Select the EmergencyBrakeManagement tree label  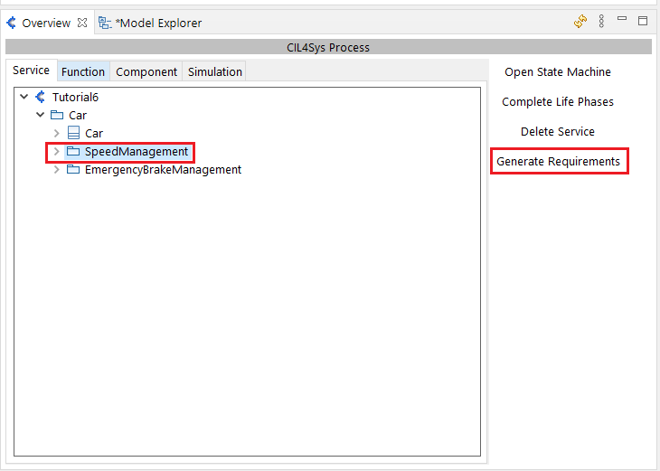(163, 170)
